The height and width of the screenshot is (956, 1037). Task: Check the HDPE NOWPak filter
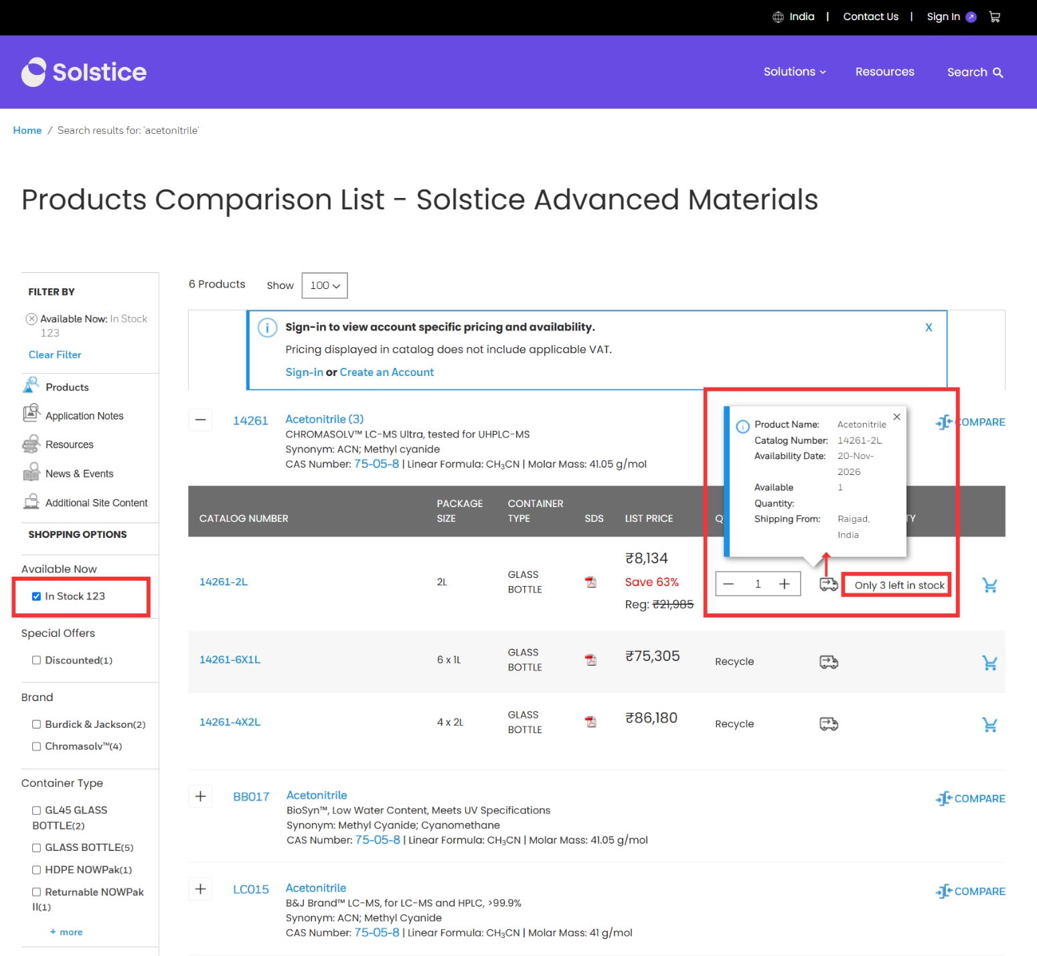36,870
